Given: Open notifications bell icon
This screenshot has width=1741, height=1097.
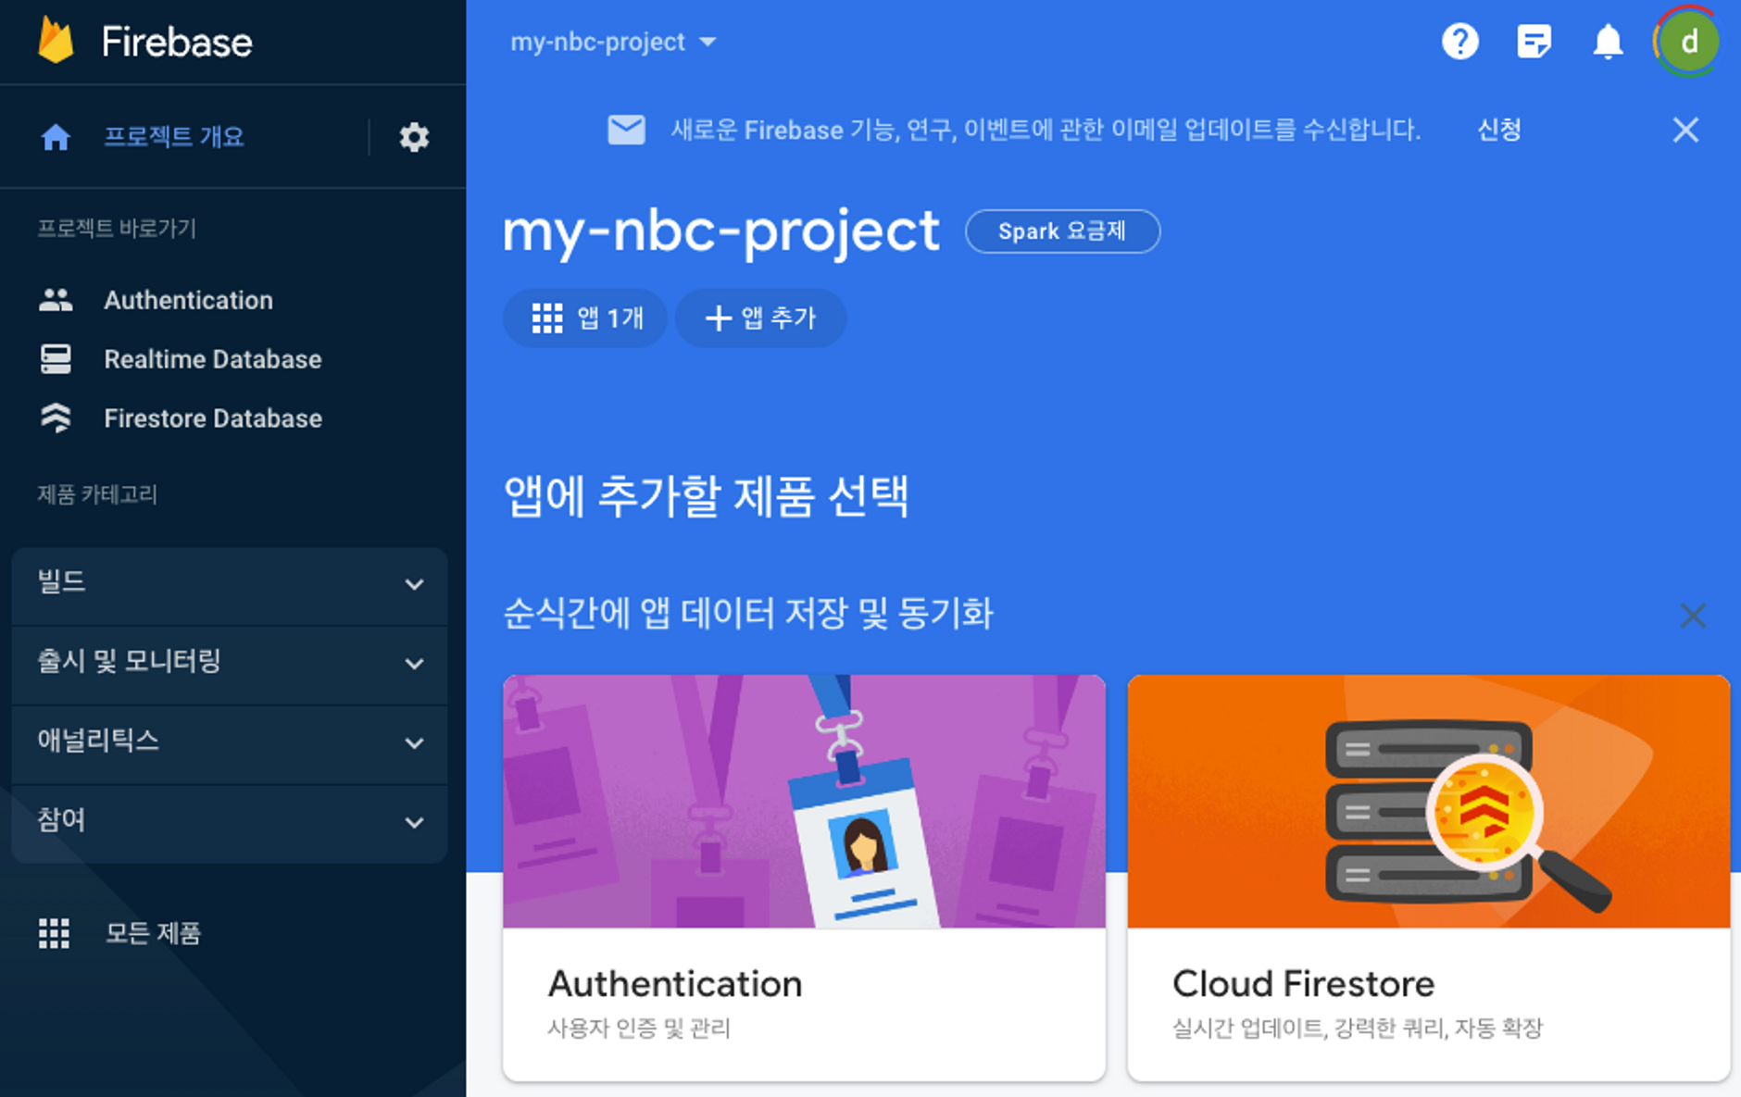Looking at the screenshot, I should pyautogui.click(x=1608, y=42).
